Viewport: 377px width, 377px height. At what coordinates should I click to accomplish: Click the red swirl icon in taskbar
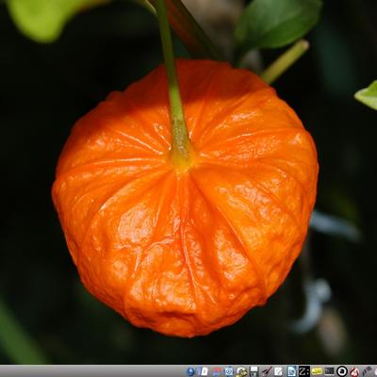[x=354, y=371]
